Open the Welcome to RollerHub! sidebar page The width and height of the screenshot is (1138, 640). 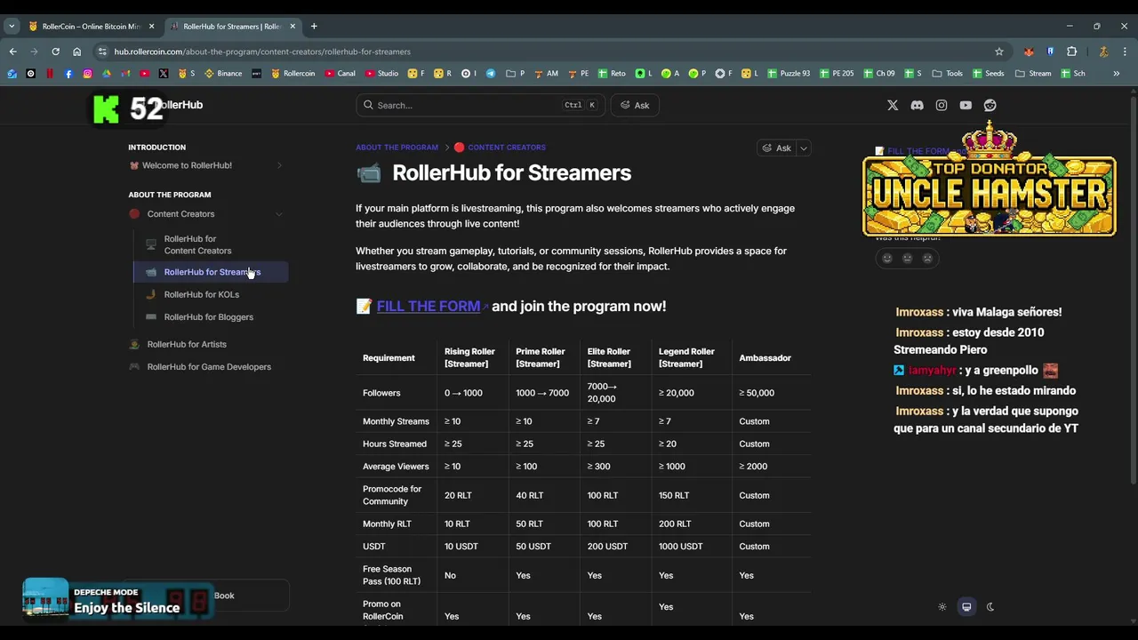[x=187, y=165]
